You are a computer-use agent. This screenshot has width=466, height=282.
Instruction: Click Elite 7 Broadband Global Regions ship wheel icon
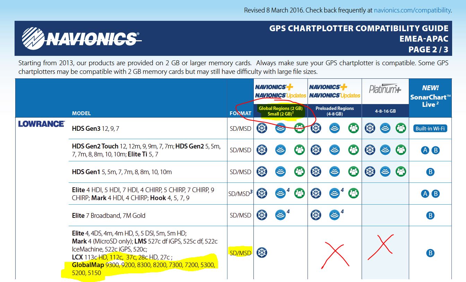(262, 215)
